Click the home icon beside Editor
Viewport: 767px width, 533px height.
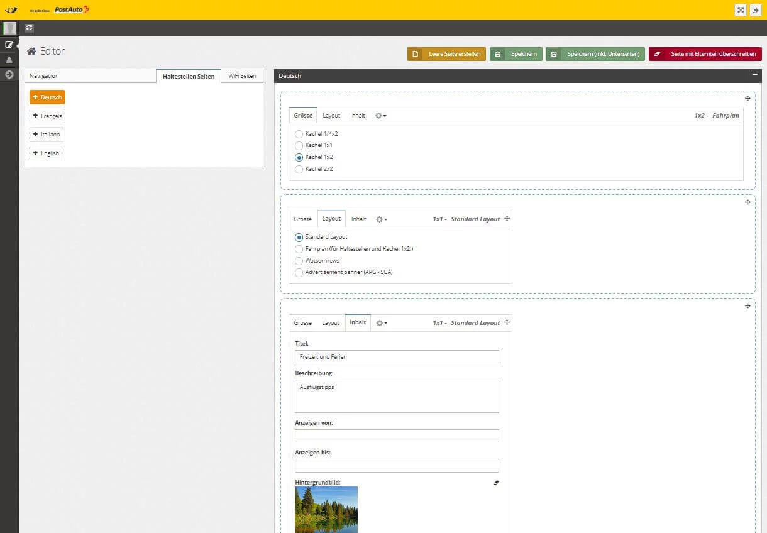pos(31,52)
